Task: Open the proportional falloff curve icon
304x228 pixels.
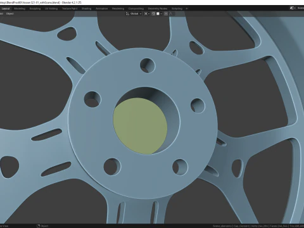Action: 171,14
